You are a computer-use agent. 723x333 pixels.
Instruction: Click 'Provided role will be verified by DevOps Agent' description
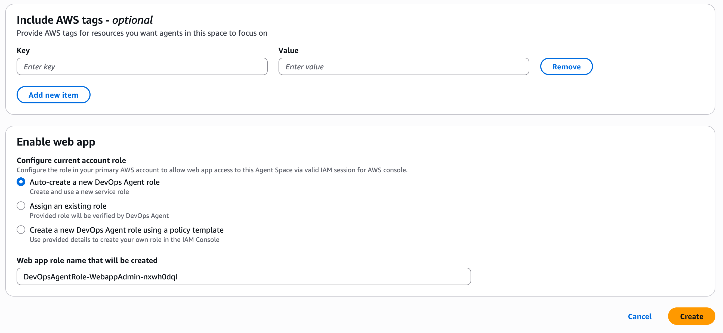point(99,216)
